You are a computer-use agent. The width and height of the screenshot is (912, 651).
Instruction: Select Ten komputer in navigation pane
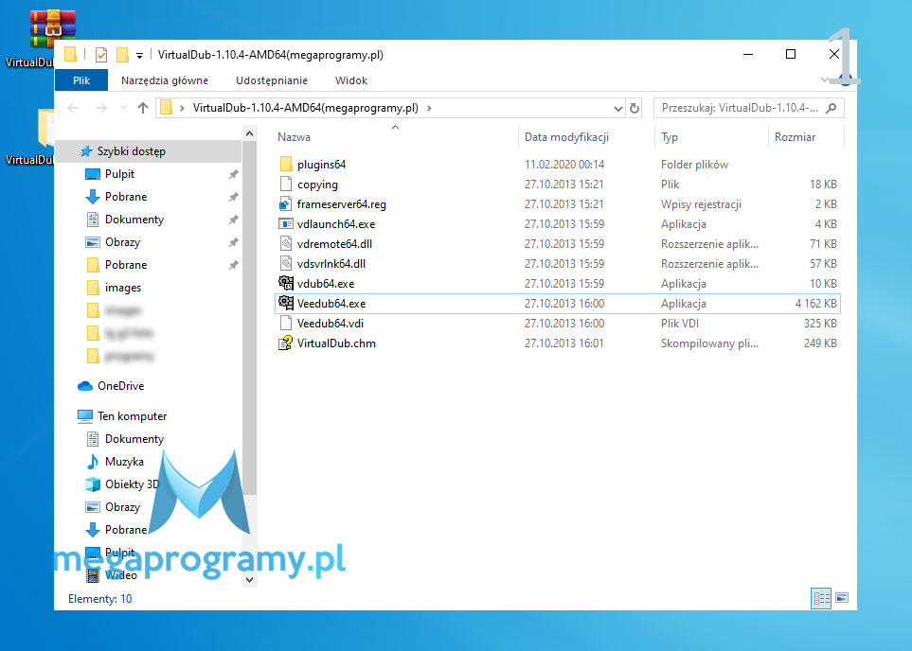tap(132, 416)
